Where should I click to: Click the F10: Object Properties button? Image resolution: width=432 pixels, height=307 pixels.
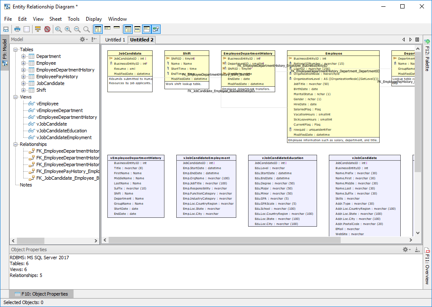click(41, 294)
